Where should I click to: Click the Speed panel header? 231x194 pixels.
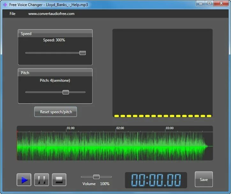point(55,33)
